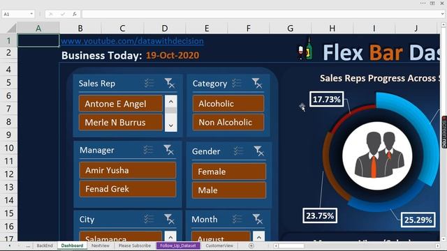This screenshot has width=447, height=251.
Task: Select column D header
Action: click(x=165, y=28)
